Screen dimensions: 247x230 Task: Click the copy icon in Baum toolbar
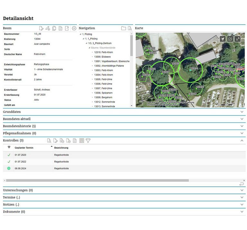click(54, 28)
